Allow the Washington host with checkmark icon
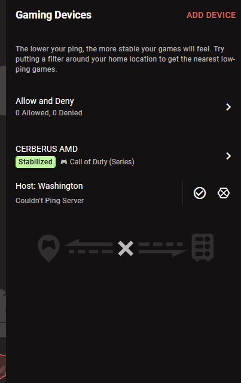The width and height of the screenshot is (241, 383). click(x=200, y=193)
